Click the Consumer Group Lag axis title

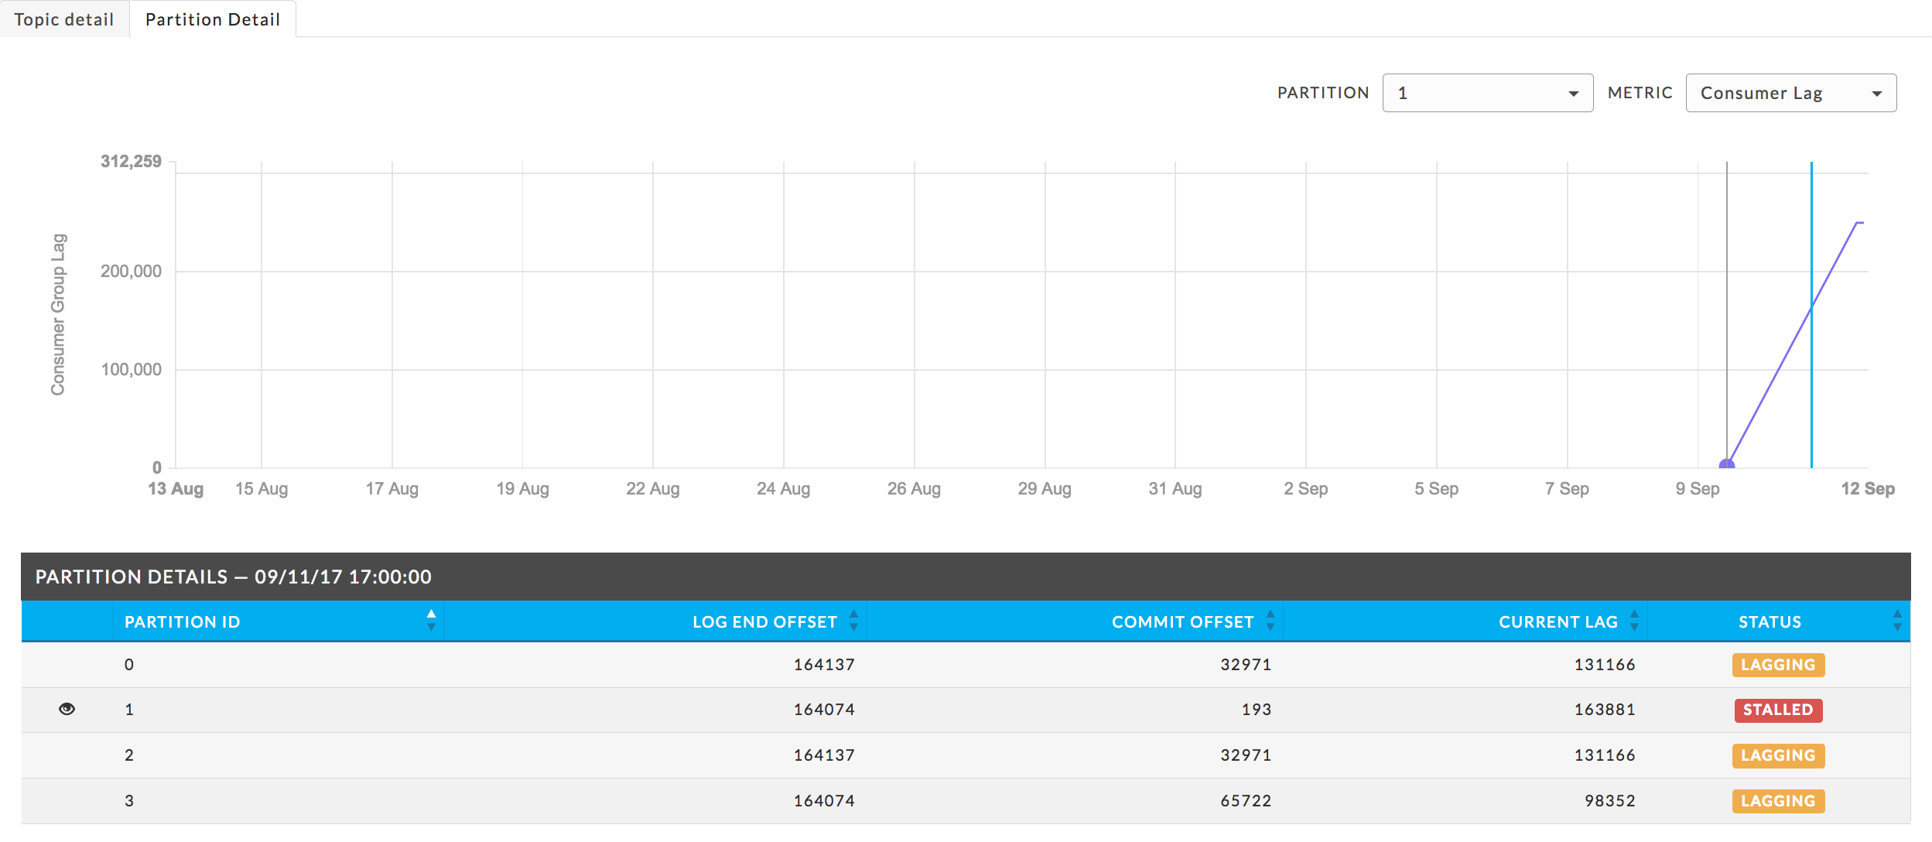coord(58,314)
